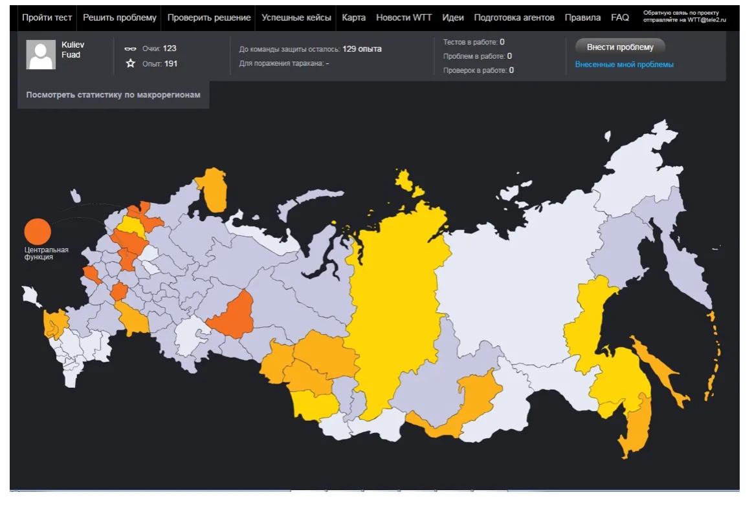The image size is (752, 510).
Task: Click the glasses icon next to Очки
Action: 130,48
